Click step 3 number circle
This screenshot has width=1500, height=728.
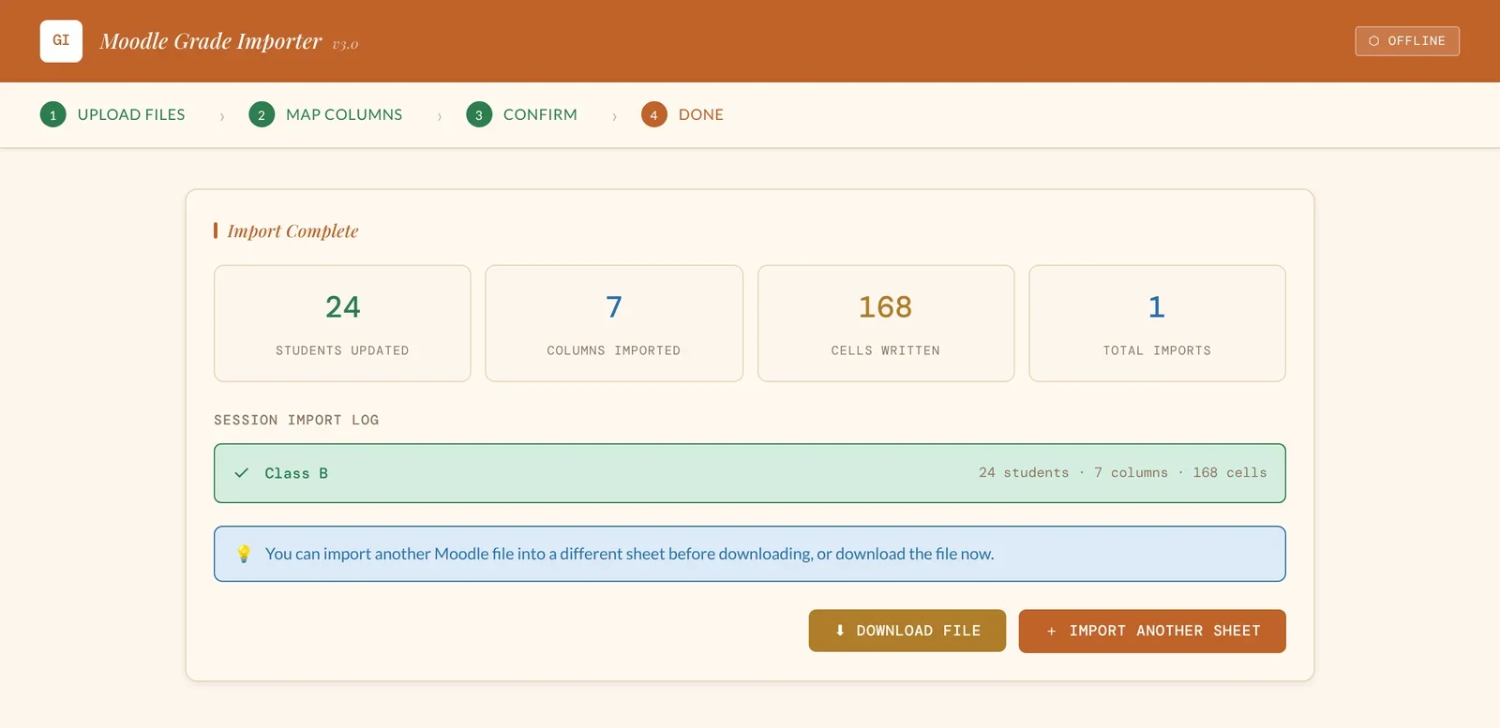479,114
